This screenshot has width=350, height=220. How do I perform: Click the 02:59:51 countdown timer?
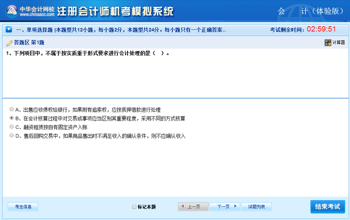click(x=321, y=30)
